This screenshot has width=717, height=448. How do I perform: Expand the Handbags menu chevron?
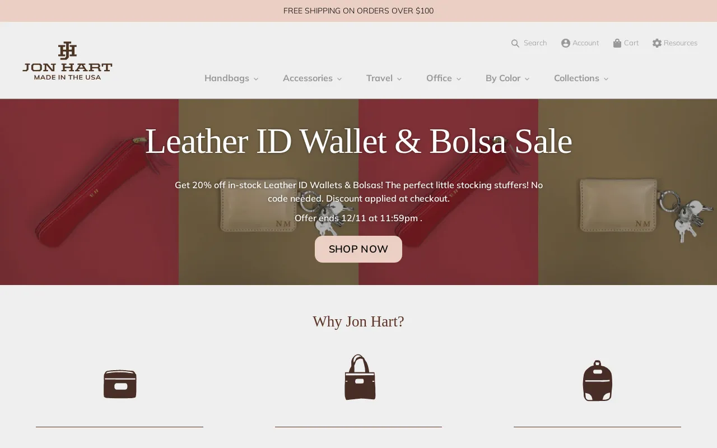256,79
